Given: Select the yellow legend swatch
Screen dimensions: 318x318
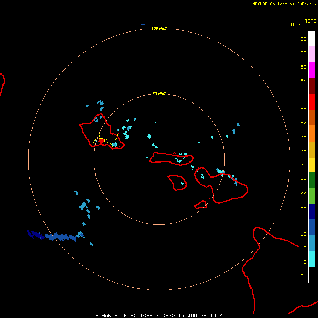Looking at the screenshot, I should pyautogui.click(x=312, y=165).
